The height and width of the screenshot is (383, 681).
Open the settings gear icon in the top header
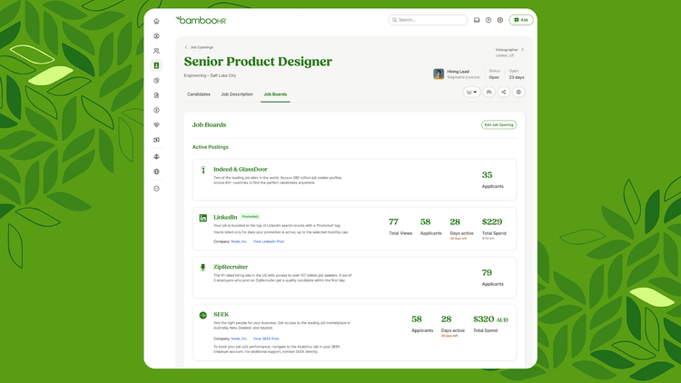pyautogui.click(x=500, y=20)
